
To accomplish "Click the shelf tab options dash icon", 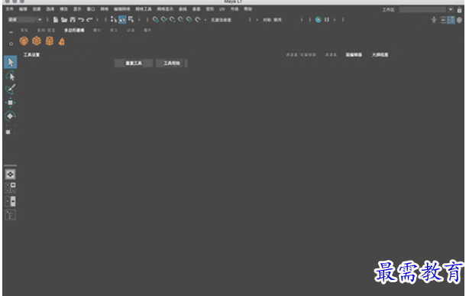I will coord(11,32).
